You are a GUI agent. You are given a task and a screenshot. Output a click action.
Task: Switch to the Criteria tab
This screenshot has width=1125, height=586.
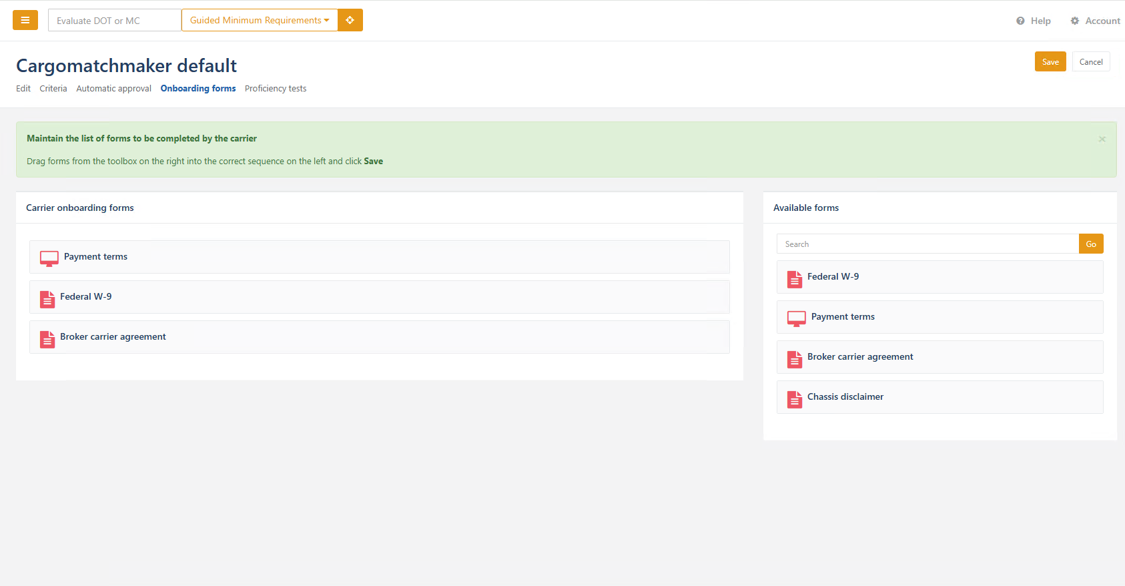53,88
